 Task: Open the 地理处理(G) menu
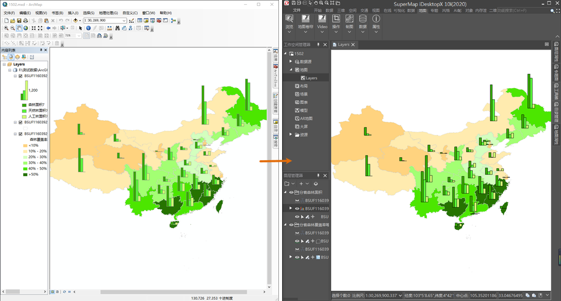(x=108, y=13)
